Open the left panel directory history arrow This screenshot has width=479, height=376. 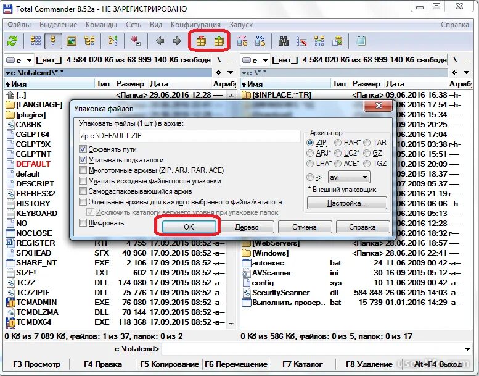[x=231, y=73]
